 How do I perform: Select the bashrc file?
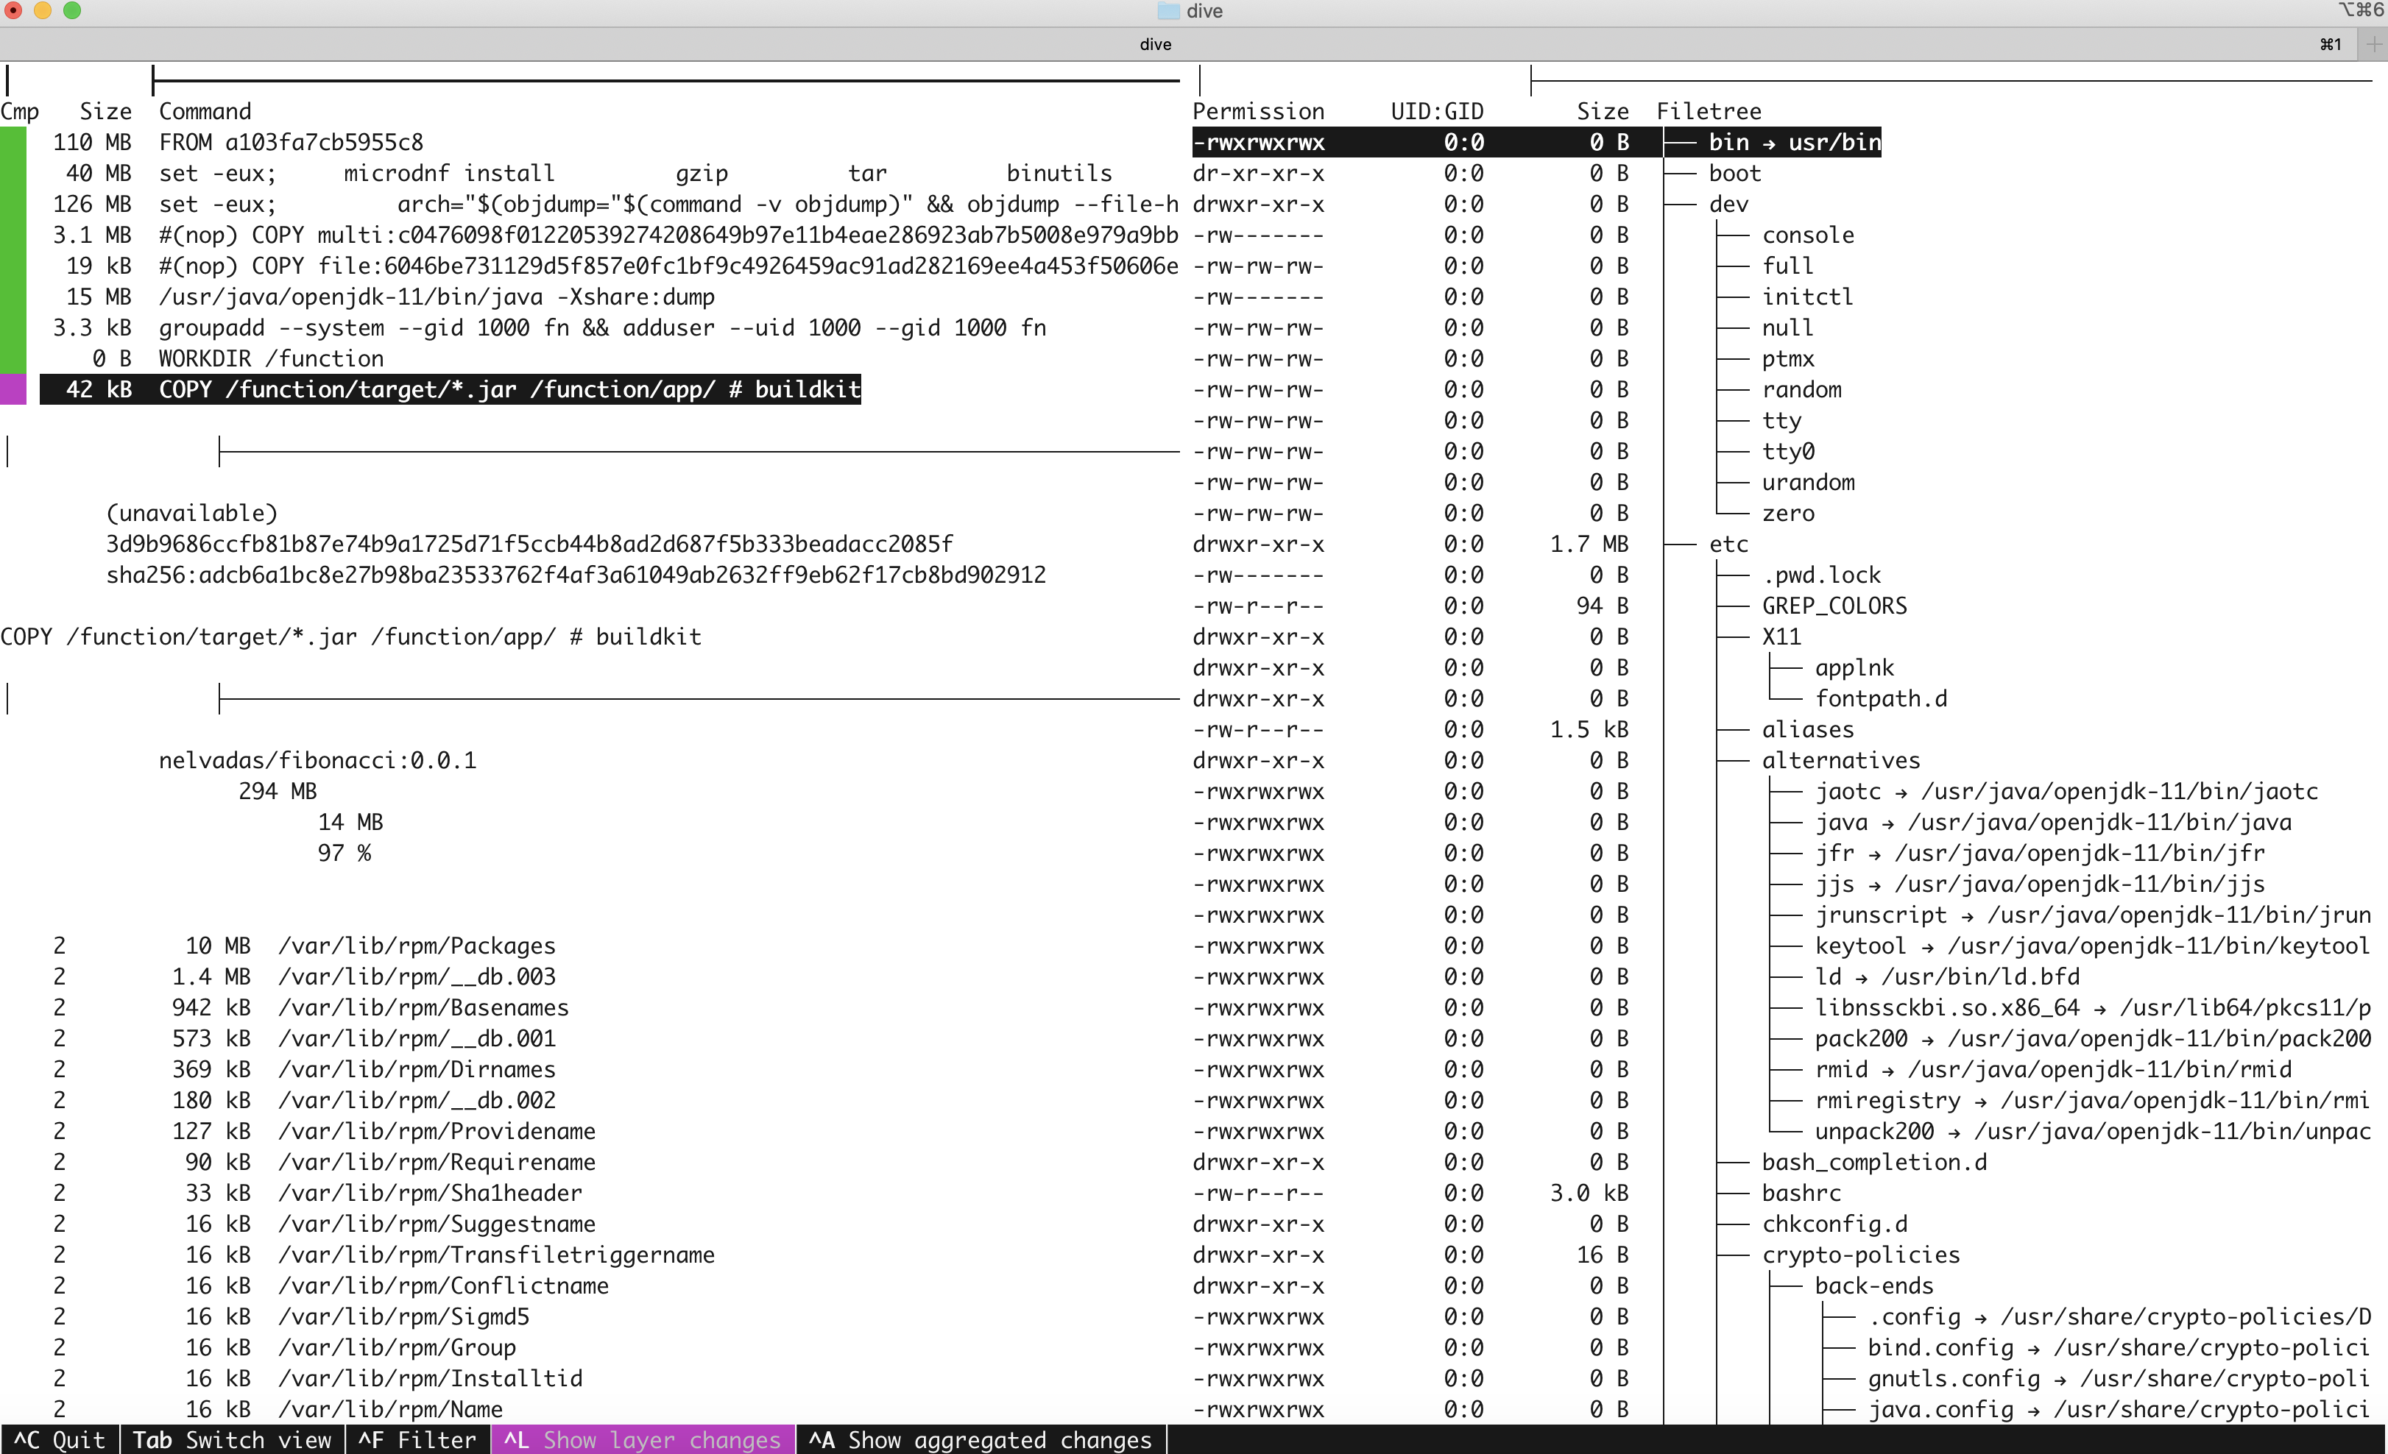coord(1801,1194)
